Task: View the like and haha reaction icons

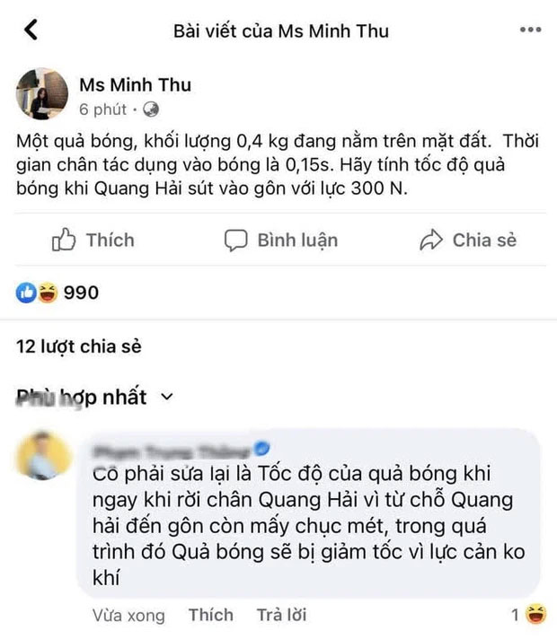Action: (35, 293)
